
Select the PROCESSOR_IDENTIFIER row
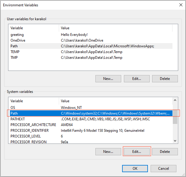91,131
